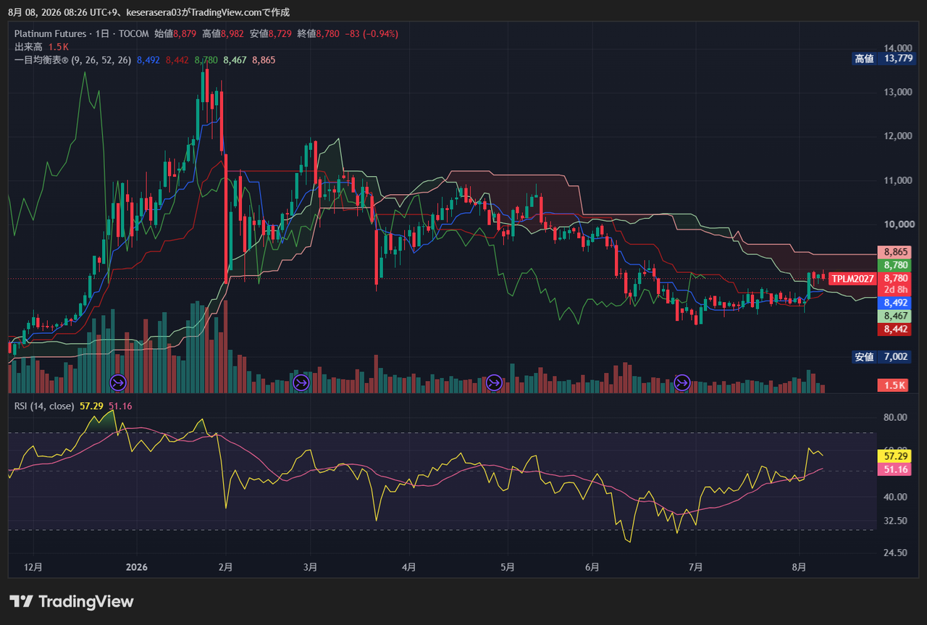Click the 2026 year label on the time axis
927x625 pixels.
tap(135, 568)
